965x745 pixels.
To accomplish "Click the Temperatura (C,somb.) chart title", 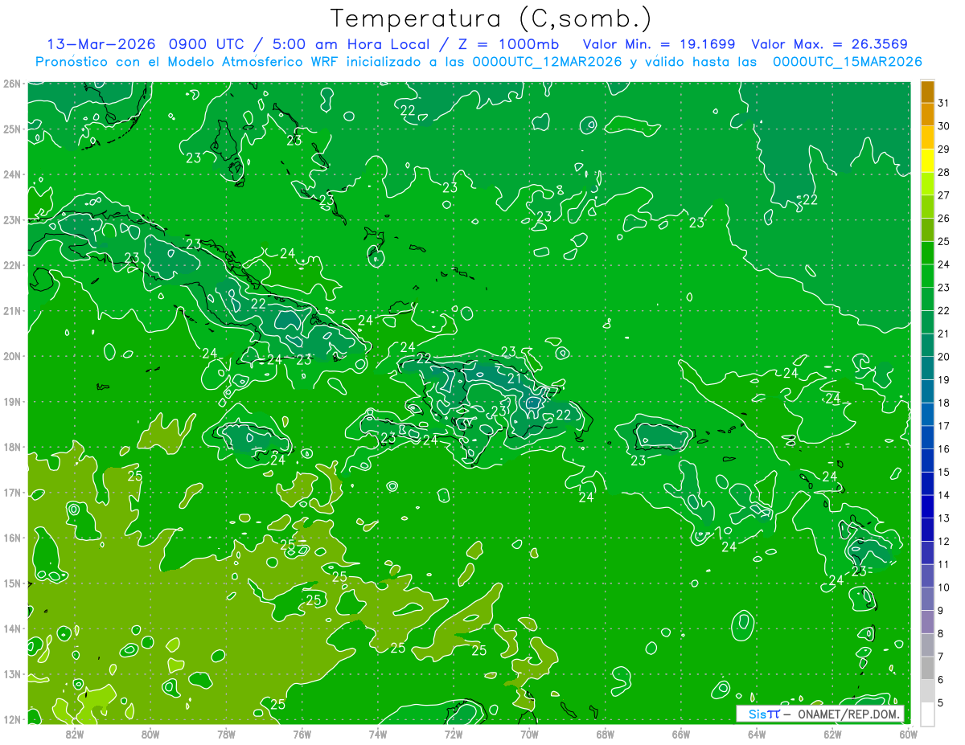I will pyautogui.click(x=491, y=18).
